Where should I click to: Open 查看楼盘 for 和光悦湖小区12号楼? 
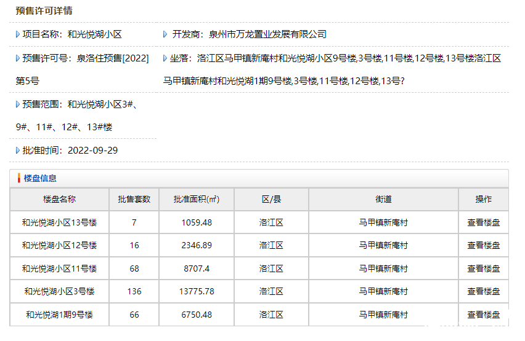pos(483,245)
